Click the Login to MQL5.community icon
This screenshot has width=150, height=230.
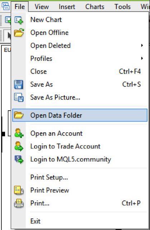click(19, 159)
